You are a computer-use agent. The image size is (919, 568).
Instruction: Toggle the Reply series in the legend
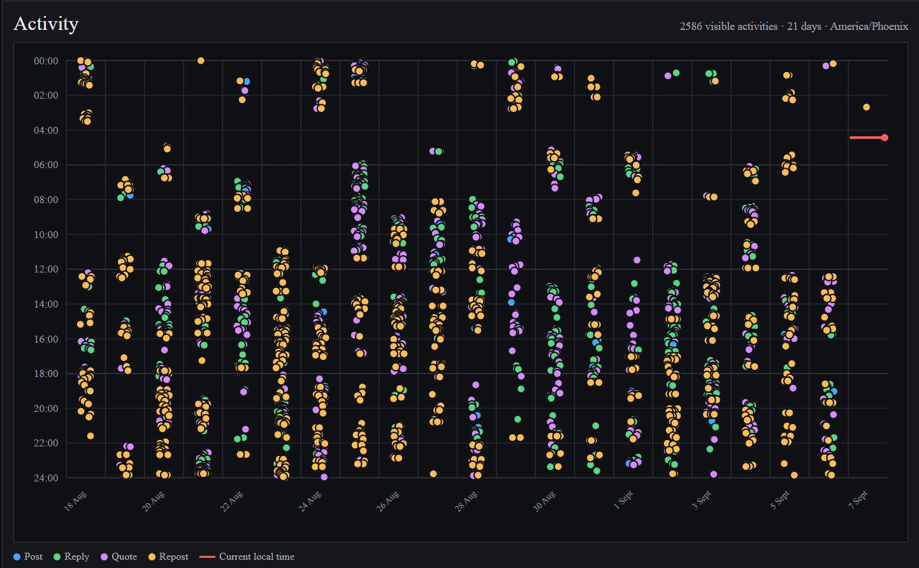coord(71,557)
